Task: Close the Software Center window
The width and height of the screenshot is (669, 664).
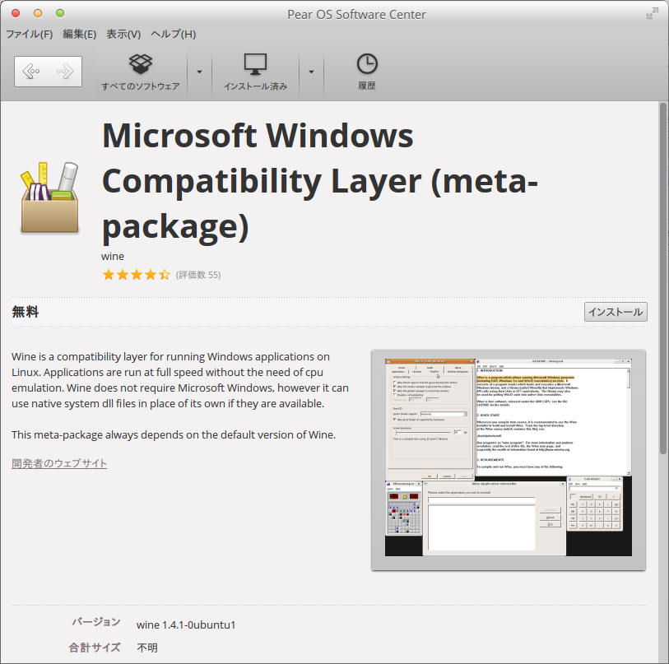Action: click(x=16, y=13)
